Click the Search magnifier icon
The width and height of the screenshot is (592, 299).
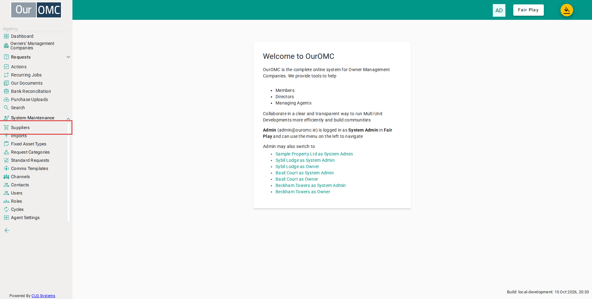(x=6, y=108)
